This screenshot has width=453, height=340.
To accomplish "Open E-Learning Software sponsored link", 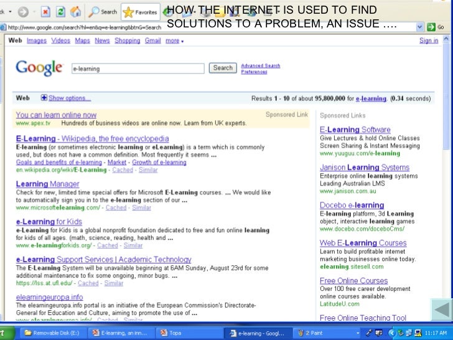I will (x=355, y=130).
